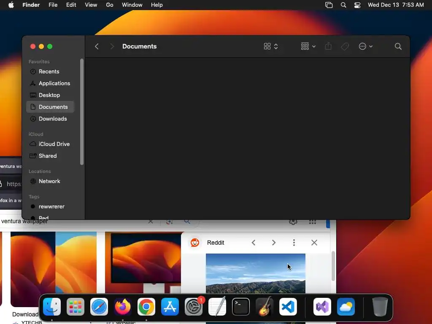Go to next image in Reddit panel
The image size is (432, 324).
(x=273, y=243)
